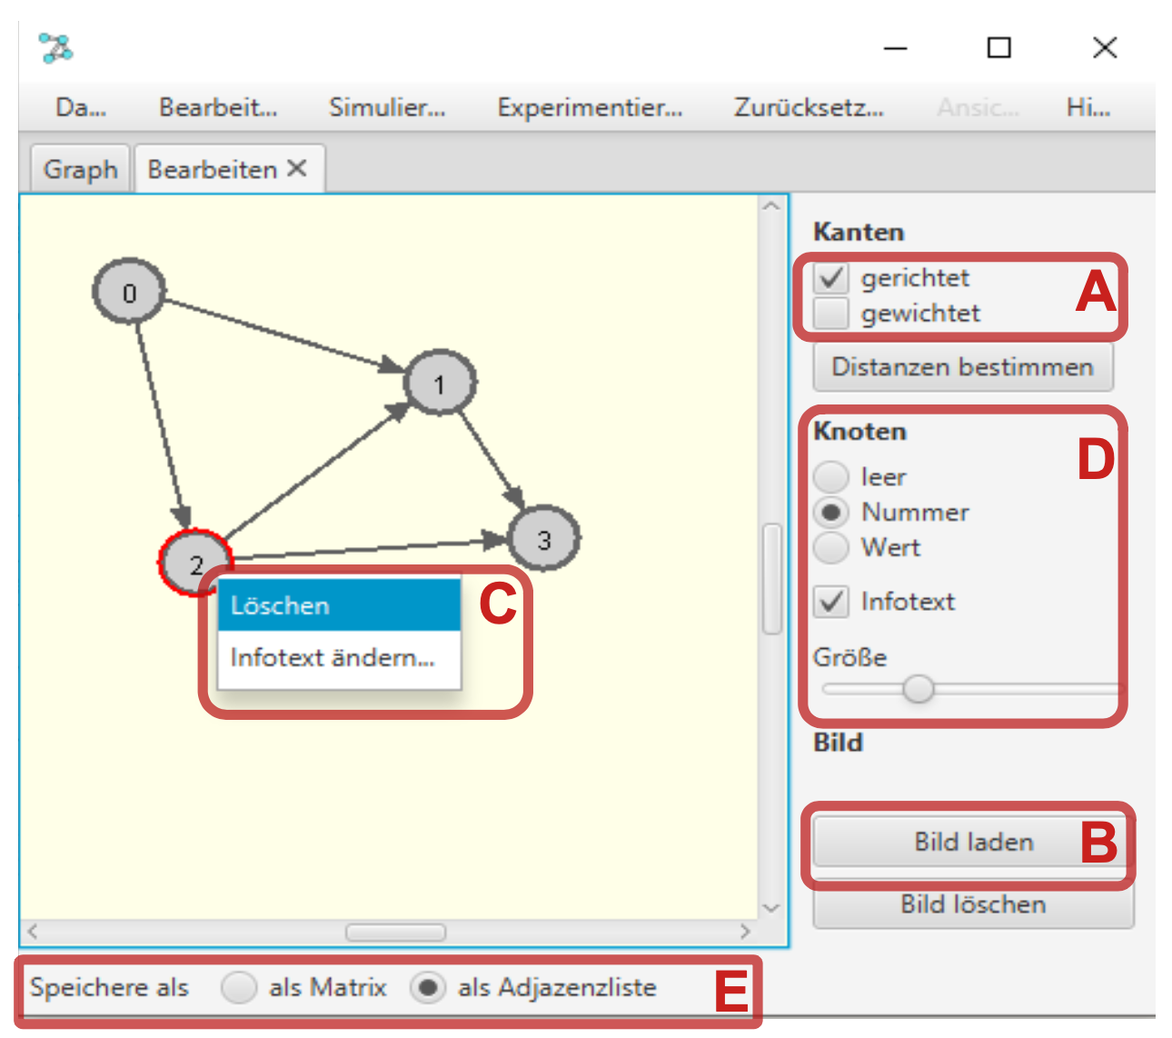Open the Simulier... menu
1172x1038 pixels.
click(x=387, y=107)
